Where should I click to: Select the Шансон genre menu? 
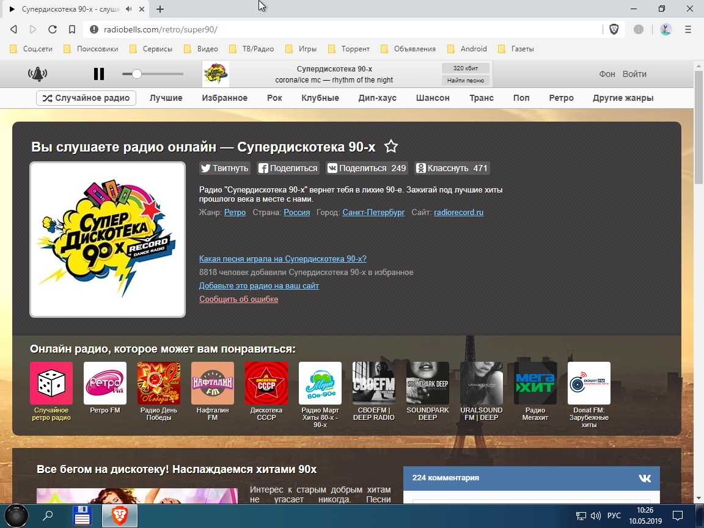pyautogui.click(x=433, y=98)
